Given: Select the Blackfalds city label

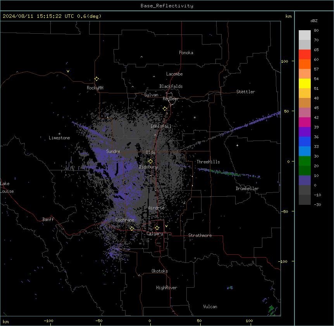Looking at the screenshot, I should click(x=171, y=86).
